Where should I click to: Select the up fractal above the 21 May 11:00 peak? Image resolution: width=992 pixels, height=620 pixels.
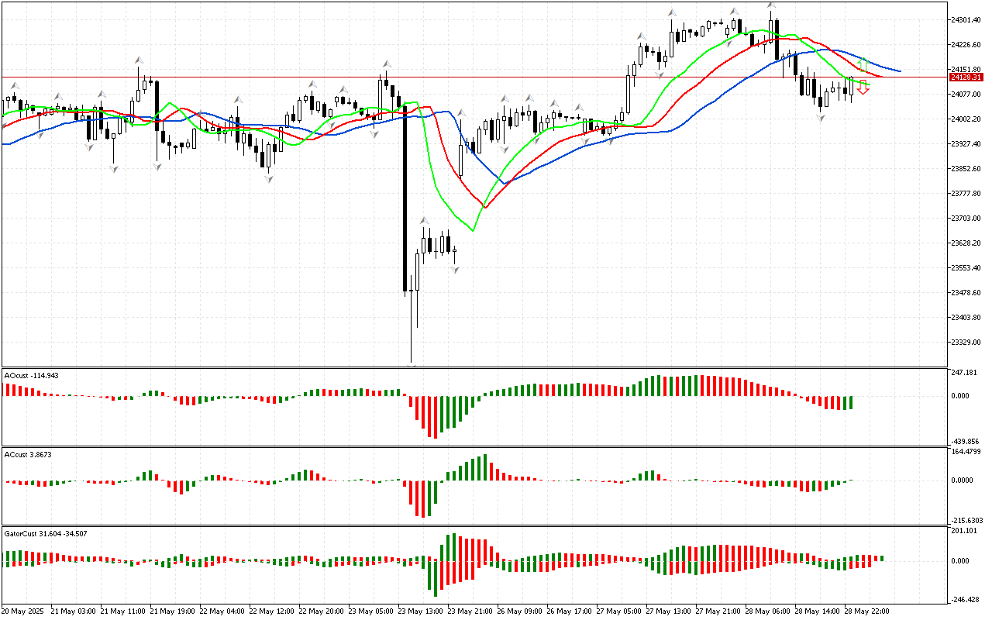[x=139, y=60]
